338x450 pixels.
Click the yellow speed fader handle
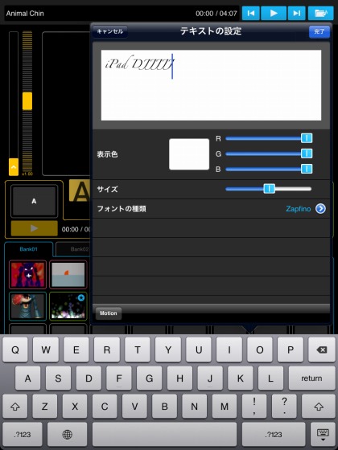[x=27, y=101]
